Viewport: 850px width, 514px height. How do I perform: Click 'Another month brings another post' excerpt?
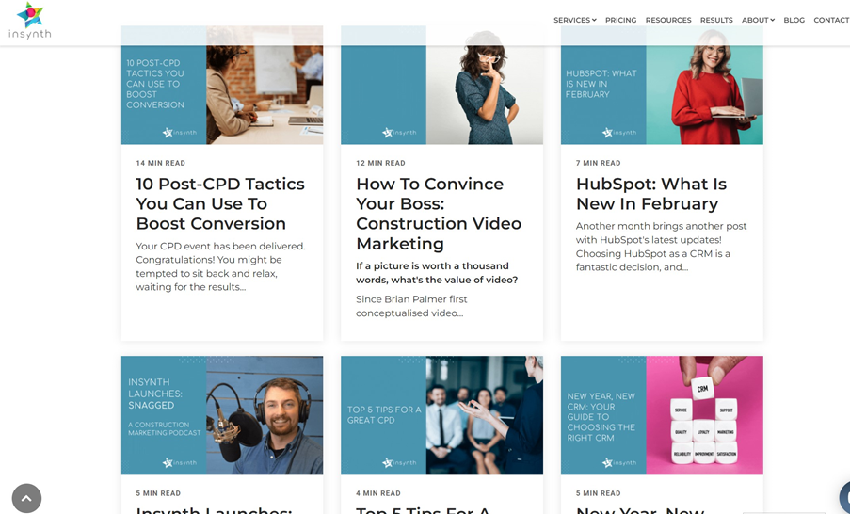point(662,246)
